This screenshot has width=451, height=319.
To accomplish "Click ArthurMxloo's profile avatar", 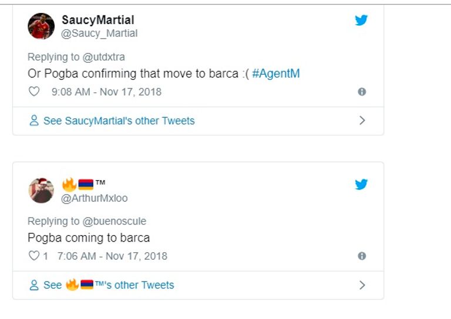I will tap(41, 190).
